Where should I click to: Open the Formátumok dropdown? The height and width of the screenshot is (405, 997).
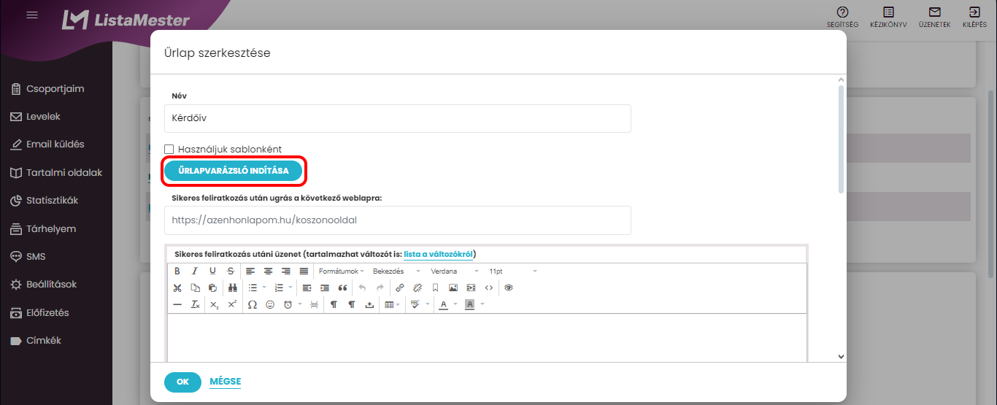(342, 271)
